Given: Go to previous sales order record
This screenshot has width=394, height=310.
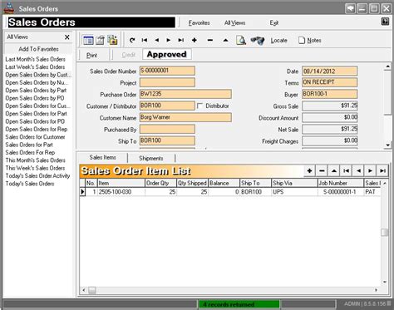Looking at the screenshot, I should click(157, 40).
